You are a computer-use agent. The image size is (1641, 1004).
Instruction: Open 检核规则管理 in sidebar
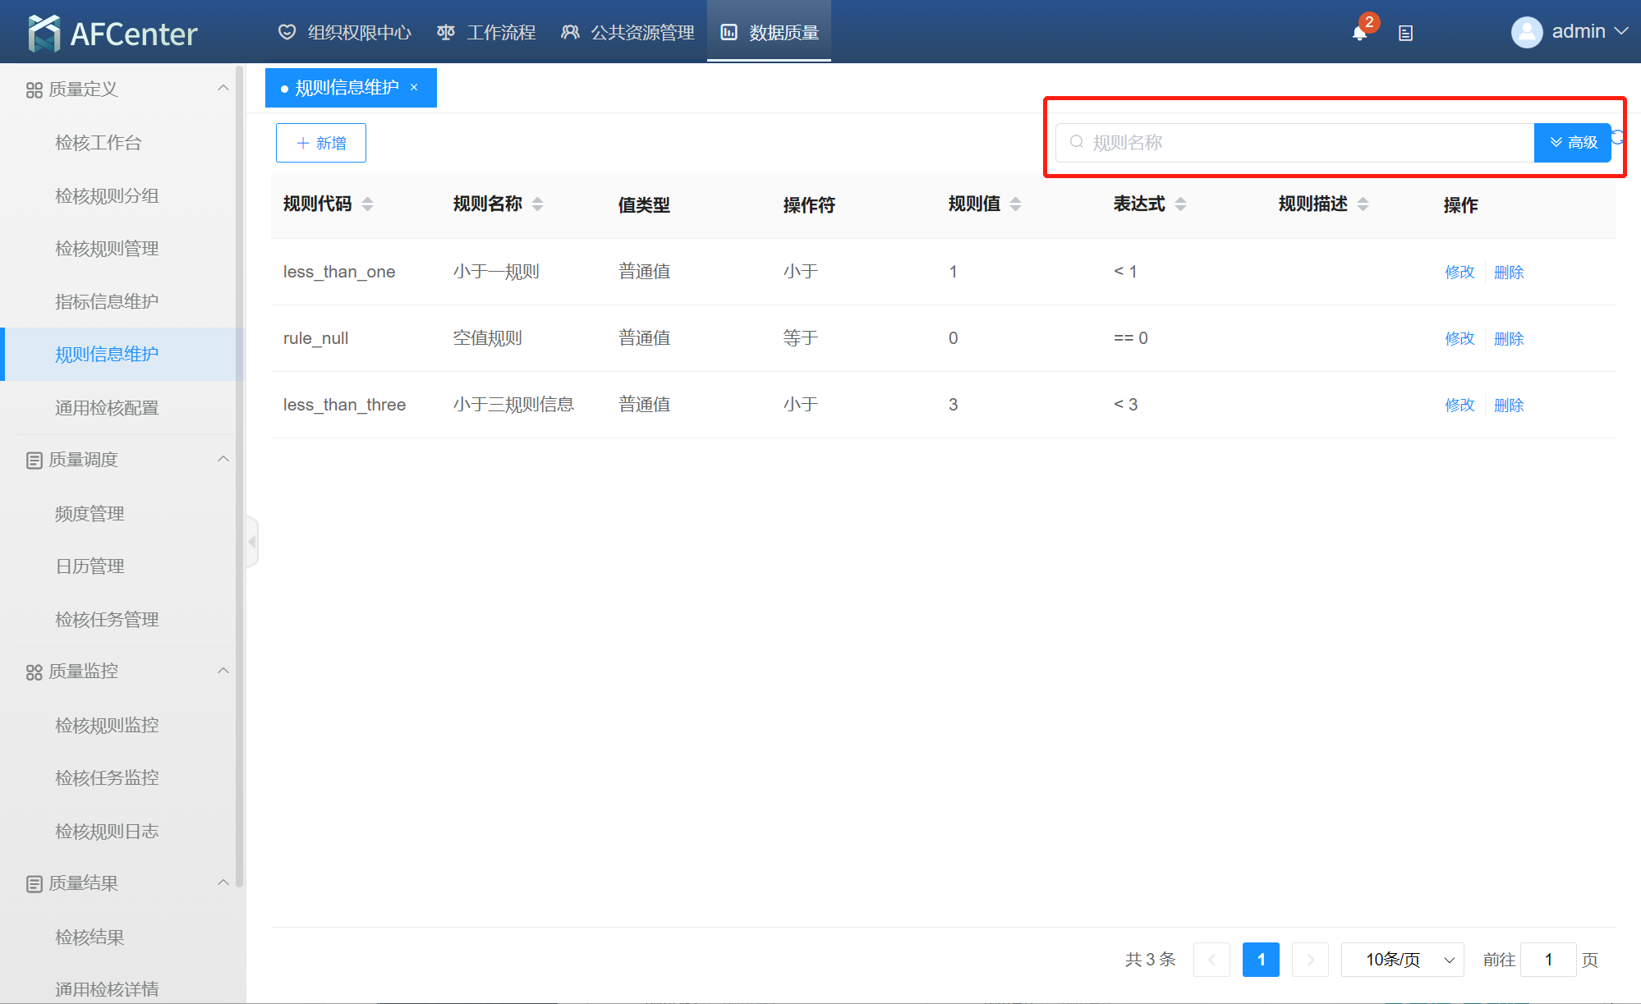107,249
